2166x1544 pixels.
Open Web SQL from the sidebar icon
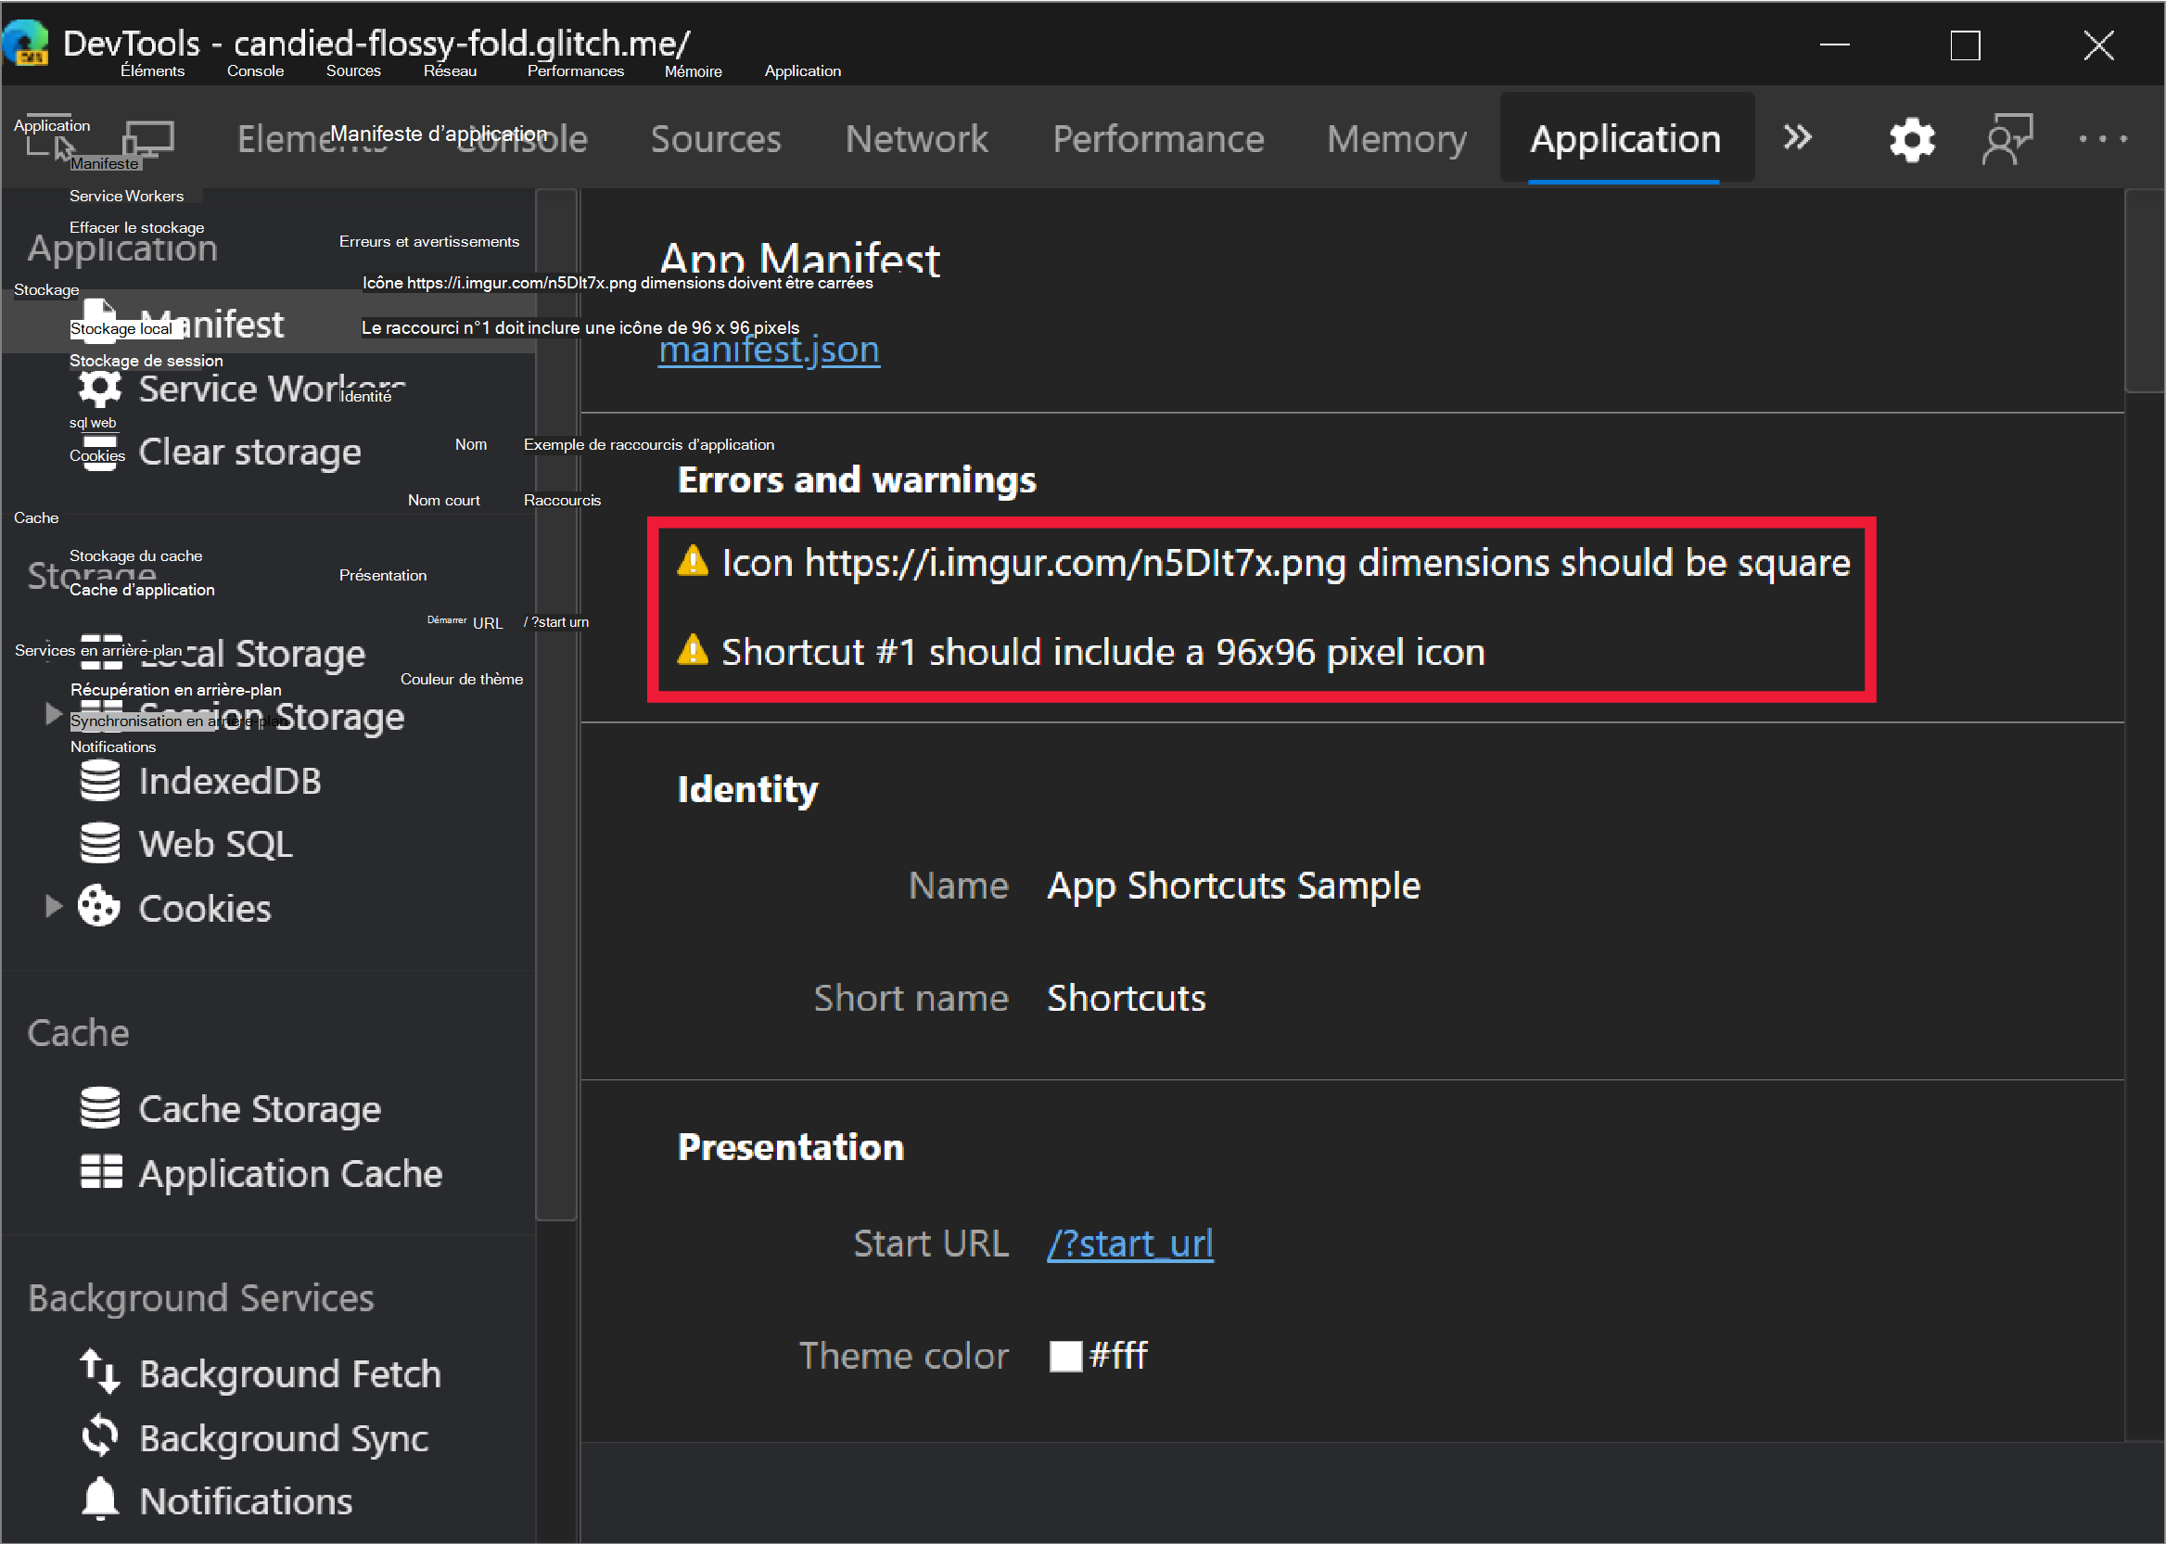click(99, 843)
